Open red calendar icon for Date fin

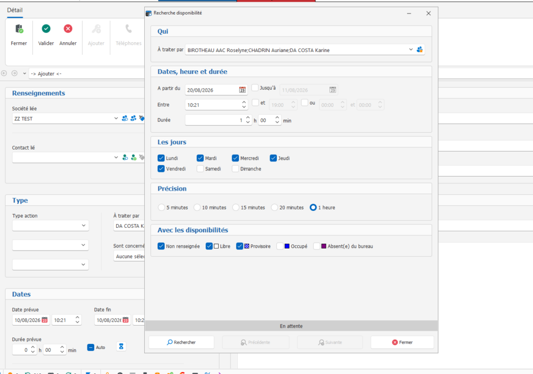pos(125,320)
